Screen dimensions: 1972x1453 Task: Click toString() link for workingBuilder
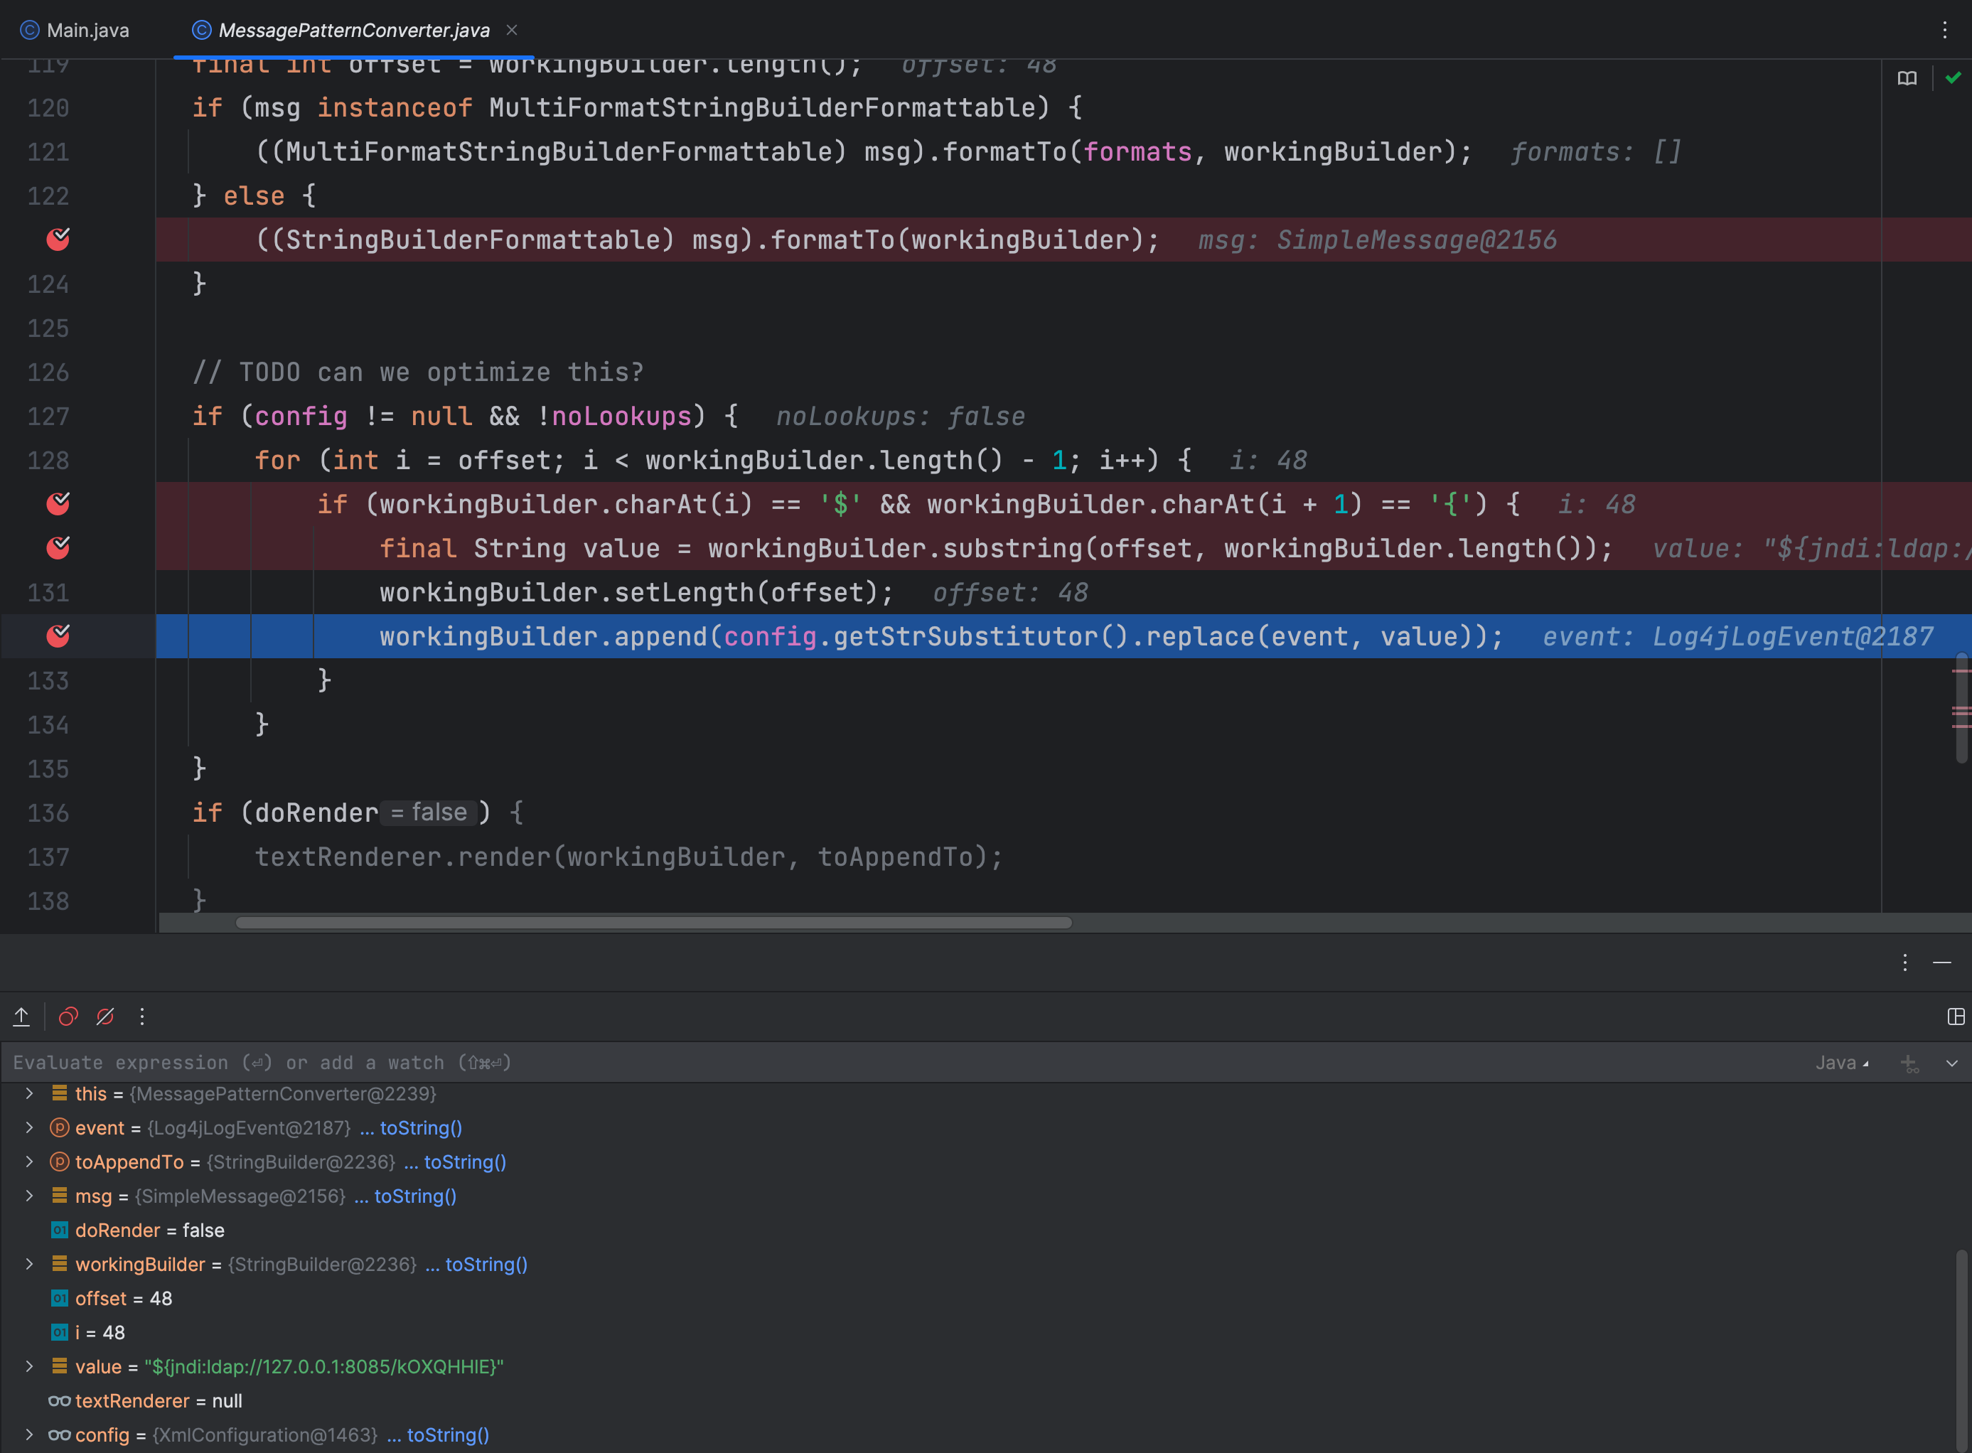(x=486, y=1264)
